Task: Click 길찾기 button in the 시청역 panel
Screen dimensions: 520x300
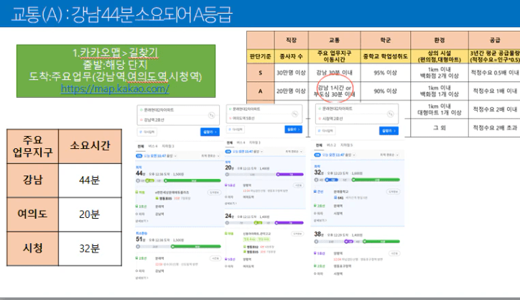Action: pos(389,131)
